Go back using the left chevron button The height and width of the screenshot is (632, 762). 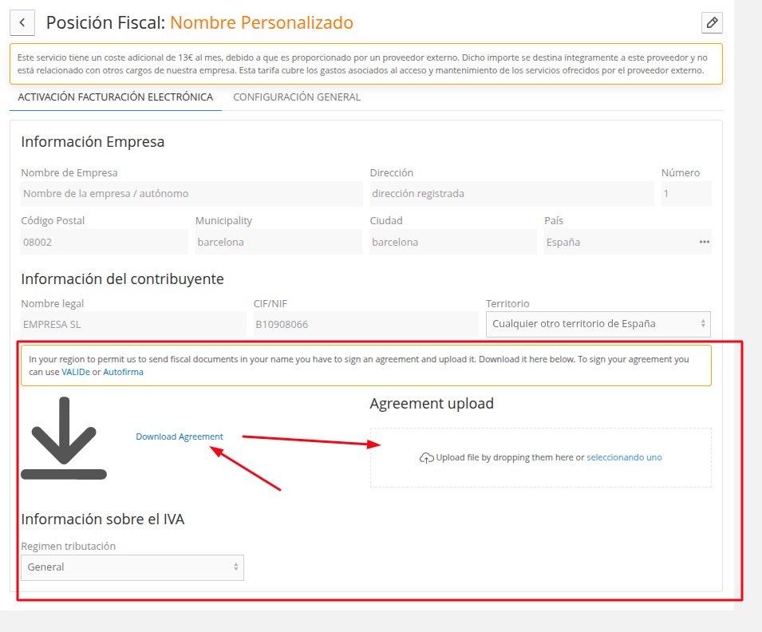click(x=22, y=23)
